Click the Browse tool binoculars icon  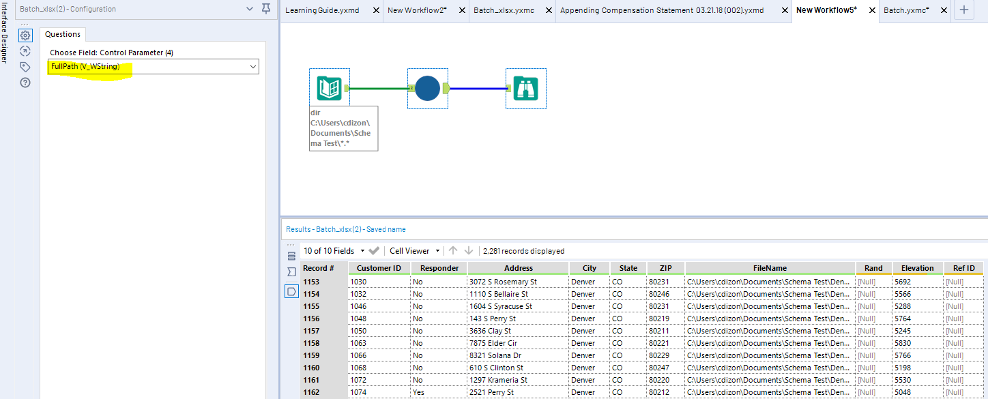point(525,88)
